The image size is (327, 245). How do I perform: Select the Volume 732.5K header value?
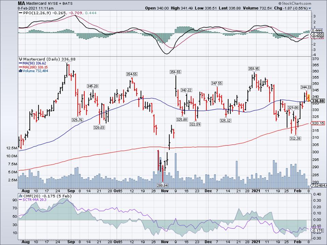tap(258, 8)
